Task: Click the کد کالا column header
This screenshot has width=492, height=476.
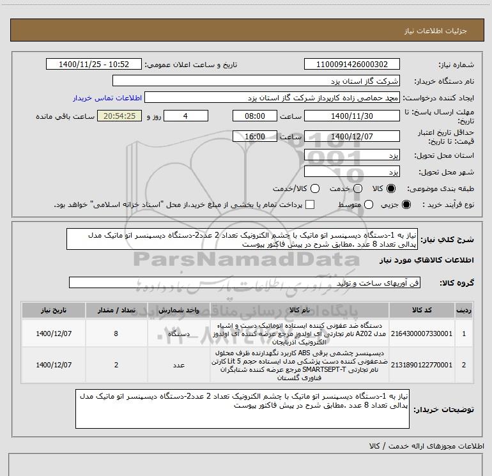Action: point(422,310)
